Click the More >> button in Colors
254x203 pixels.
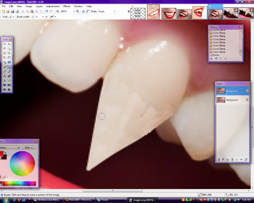tap(29, 147)
